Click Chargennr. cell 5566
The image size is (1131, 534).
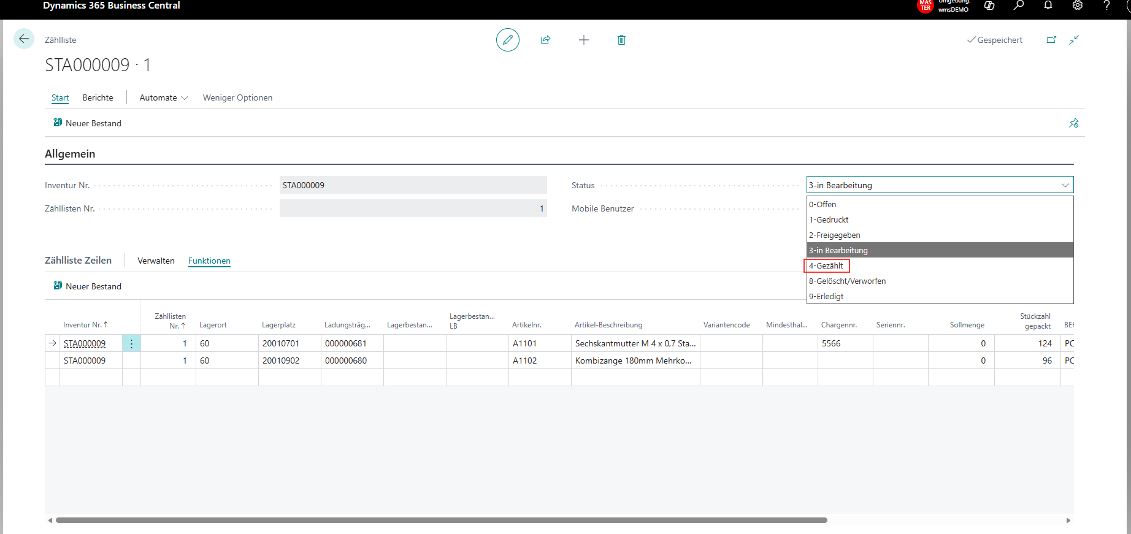pos(845,343)
